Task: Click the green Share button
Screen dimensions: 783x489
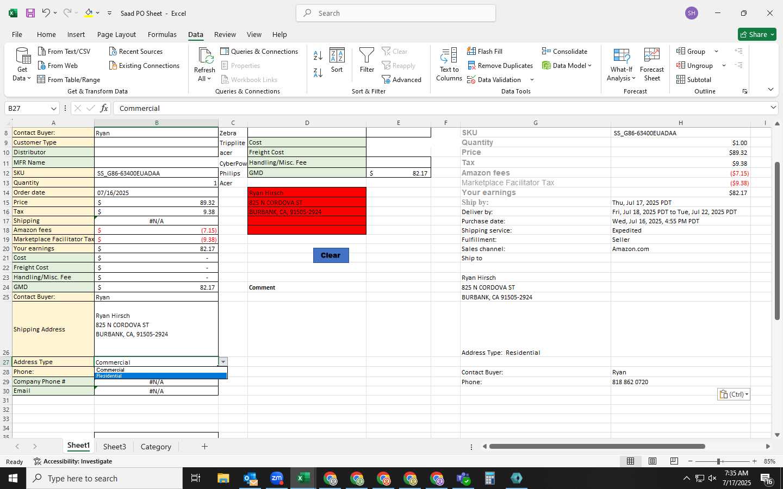Action: coord(757,34)
